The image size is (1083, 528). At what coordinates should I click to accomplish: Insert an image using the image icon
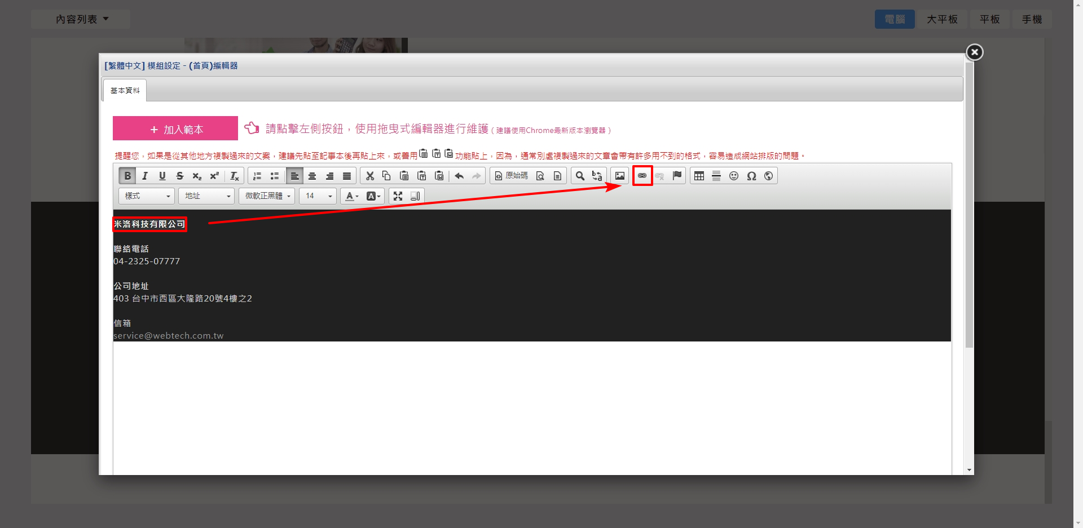[x=619, y=176]
